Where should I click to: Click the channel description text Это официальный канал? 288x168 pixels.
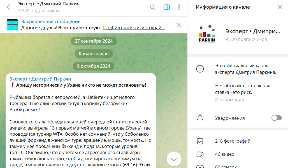coord(246,69)
